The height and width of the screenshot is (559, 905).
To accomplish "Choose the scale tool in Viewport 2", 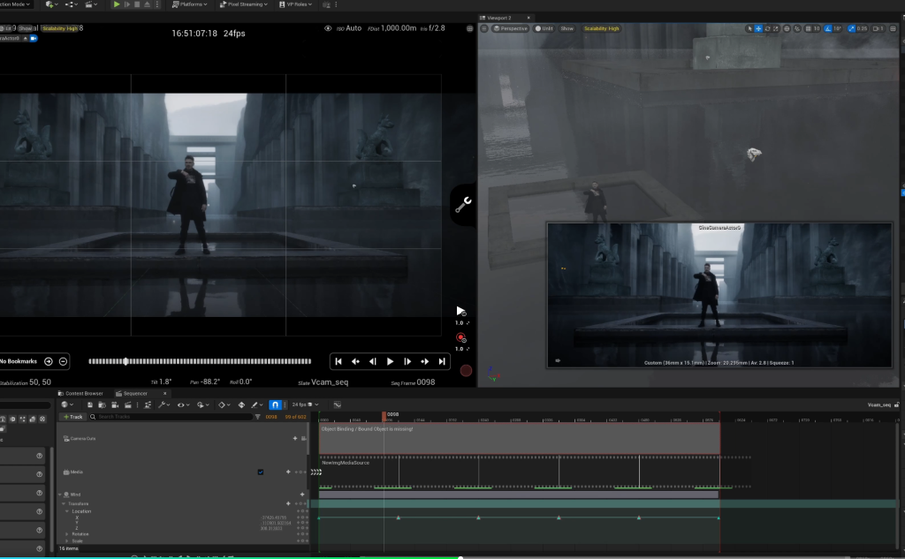I will tap(776, 28).
